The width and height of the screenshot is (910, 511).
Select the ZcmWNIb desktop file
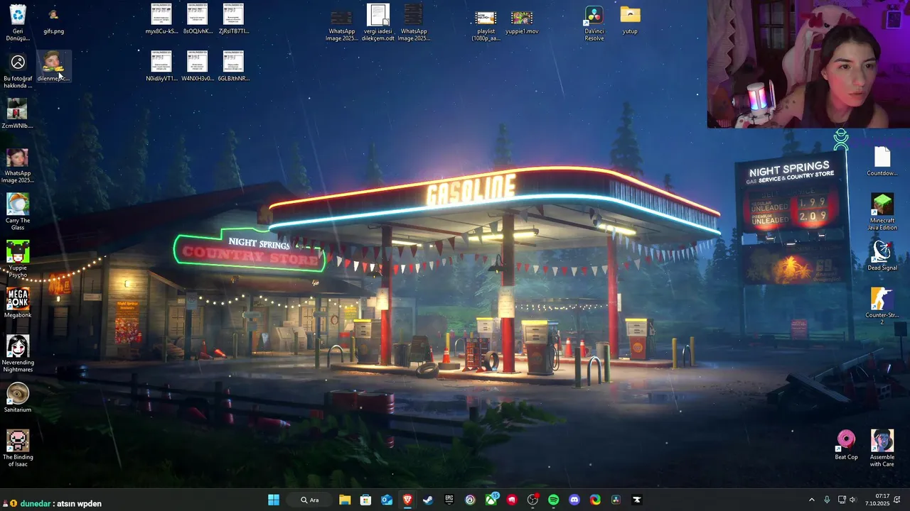(x=18, y=114)
